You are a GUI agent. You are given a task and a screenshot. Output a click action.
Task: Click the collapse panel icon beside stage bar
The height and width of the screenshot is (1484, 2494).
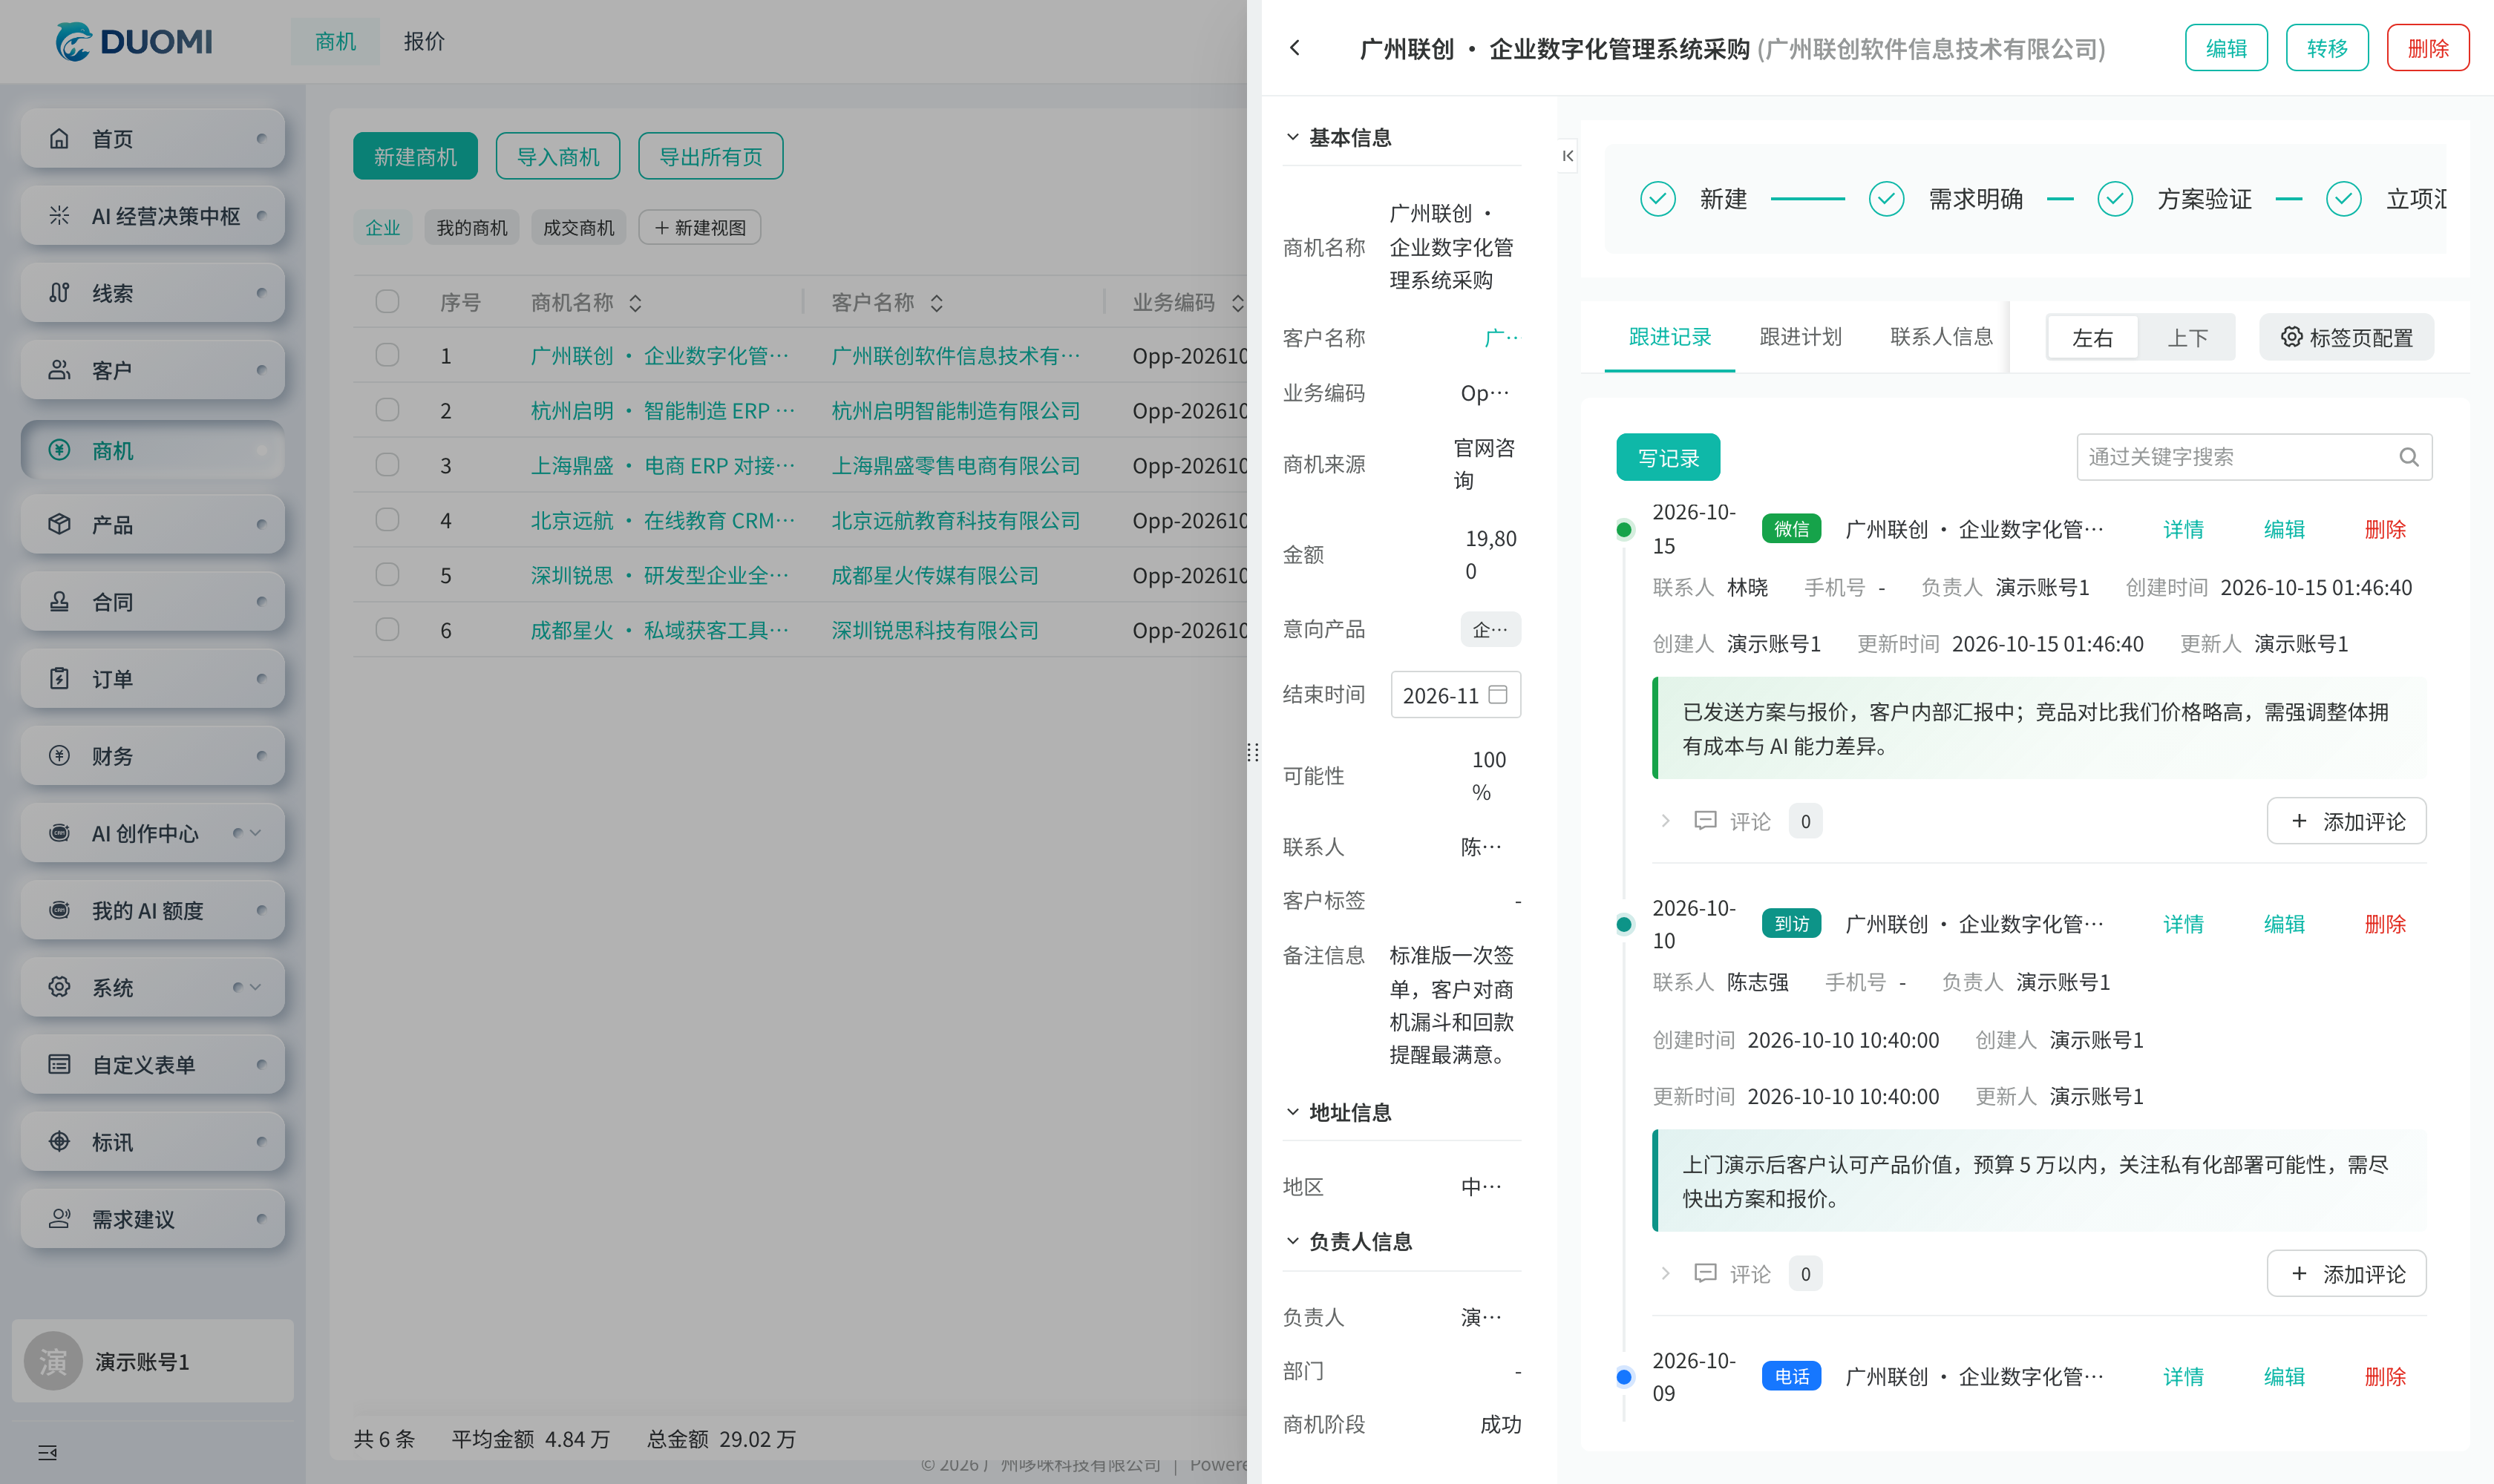[x=1568, y=156]
